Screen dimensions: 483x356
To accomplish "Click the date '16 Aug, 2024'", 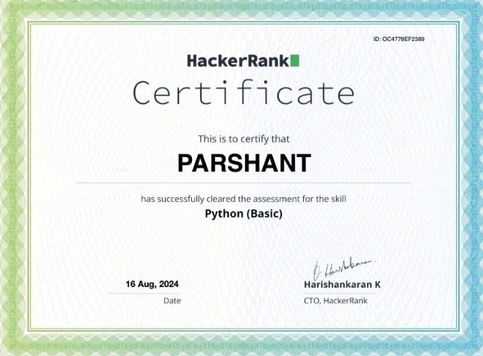I will coord(152,284).
